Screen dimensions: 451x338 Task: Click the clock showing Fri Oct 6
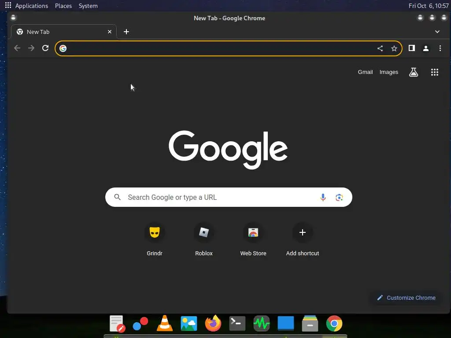point(428,6)
